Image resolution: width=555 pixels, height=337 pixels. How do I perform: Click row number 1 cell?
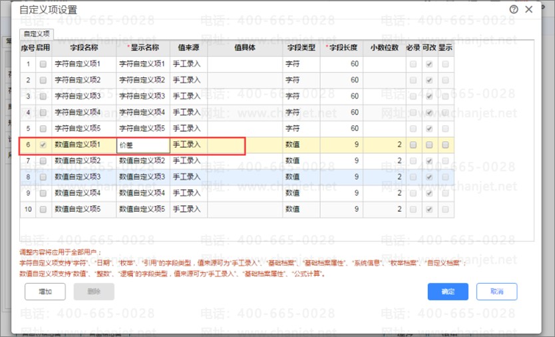coord(28,64)
